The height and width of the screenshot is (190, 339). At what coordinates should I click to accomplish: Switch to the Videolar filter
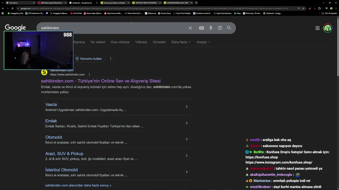click(x=141, y=42)
